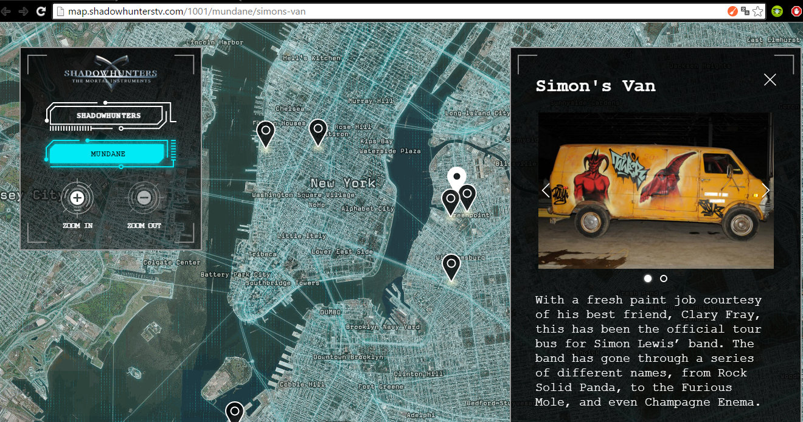Select the map pin near Fourteen Houses
Image resolution: width=803 pixels, height=422 pixels.
coord(265,131)
